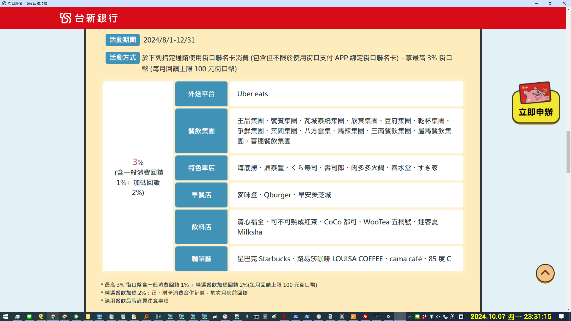Click the Uber eats cell
This screenshot has width=571, height=321.
(x=346, y=94)
